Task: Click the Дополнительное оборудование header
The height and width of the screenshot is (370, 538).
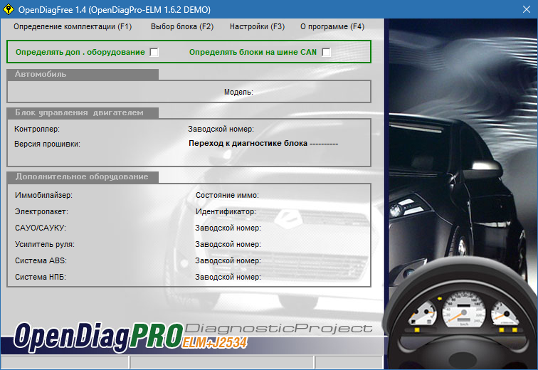Action: tap(83, 176)
